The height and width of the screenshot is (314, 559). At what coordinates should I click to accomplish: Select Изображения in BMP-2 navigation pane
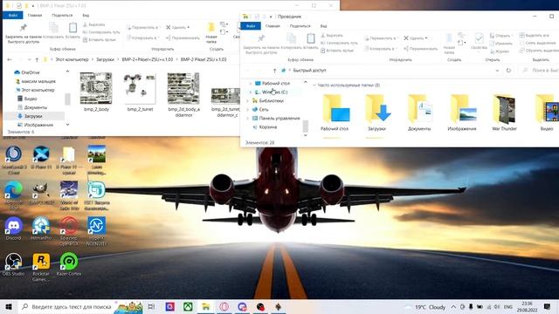click(36, 125)
